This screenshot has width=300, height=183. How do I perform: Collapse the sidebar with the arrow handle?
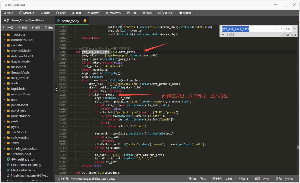(56, 89)
